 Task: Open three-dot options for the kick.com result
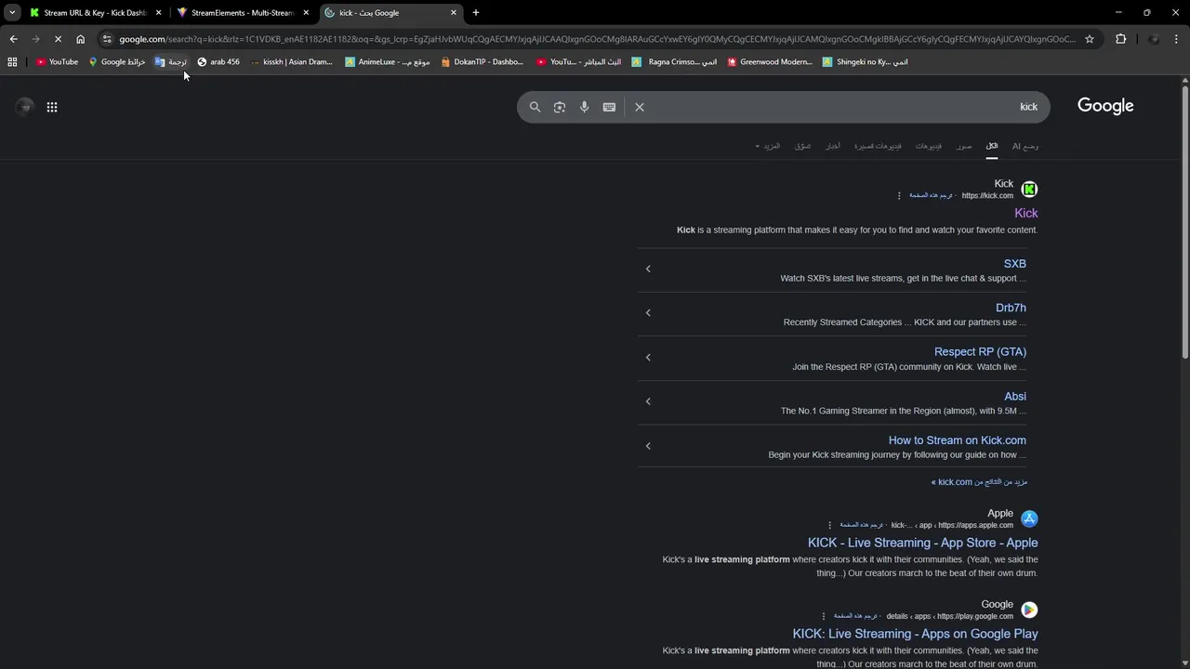pyautogui.click(x=899, y=196)
